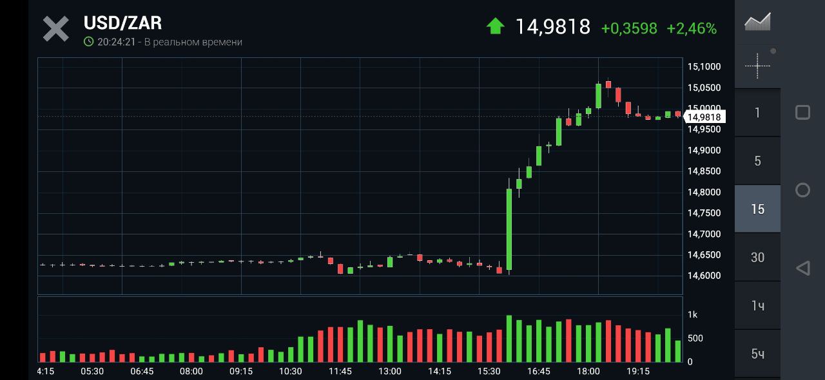Tap the Android recent apps square button
Screen dimensions: 825x380
tap(802, 113)
